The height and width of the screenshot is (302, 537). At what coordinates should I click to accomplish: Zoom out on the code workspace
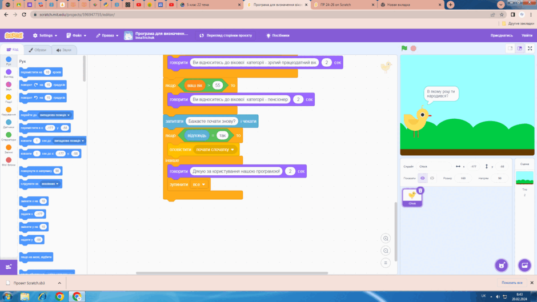pyautogui.click(x=386, y=251)
